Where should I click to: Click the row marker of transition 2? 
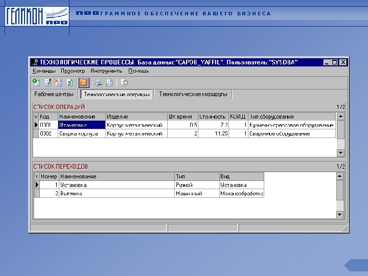pyautogui.click(x=37, y=193)
